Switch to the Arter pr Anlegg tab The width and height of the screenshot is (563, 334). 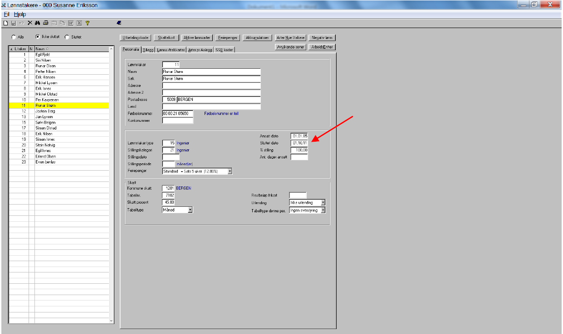pyautogui.click(x=200, y=50)
